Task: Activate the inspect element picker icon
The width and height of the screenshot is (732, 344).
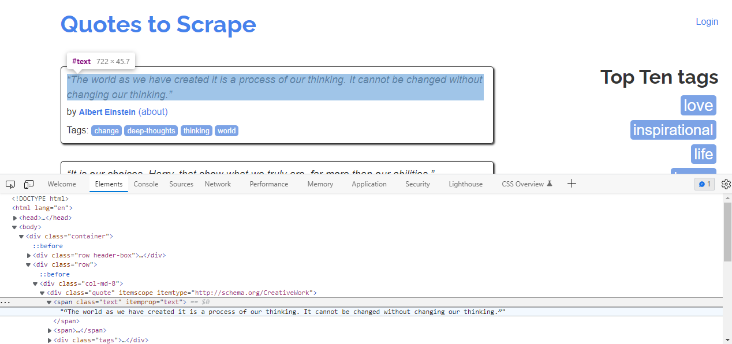Action: (x=10, y=184)
